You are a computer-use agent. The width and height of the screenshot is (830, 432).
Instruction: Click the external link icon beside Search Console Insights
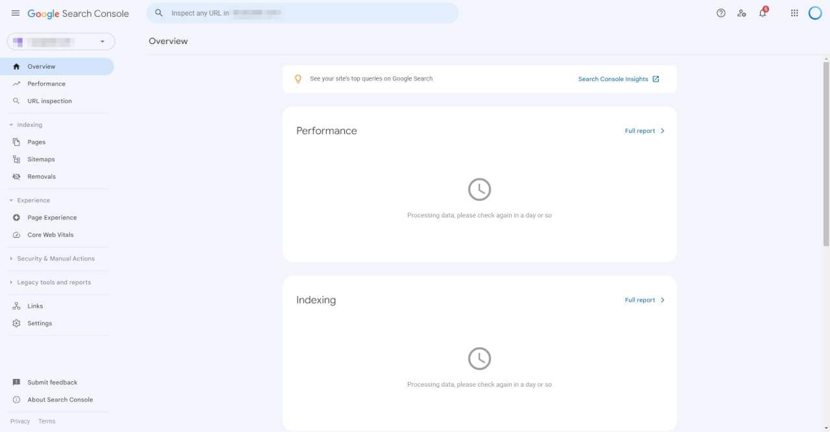click(656, 79)
